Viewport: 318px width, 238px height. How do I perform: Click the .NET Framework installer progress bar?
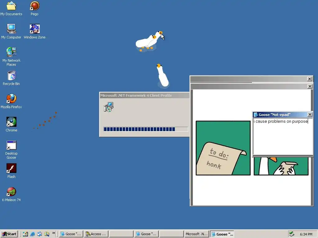(146, 129)
